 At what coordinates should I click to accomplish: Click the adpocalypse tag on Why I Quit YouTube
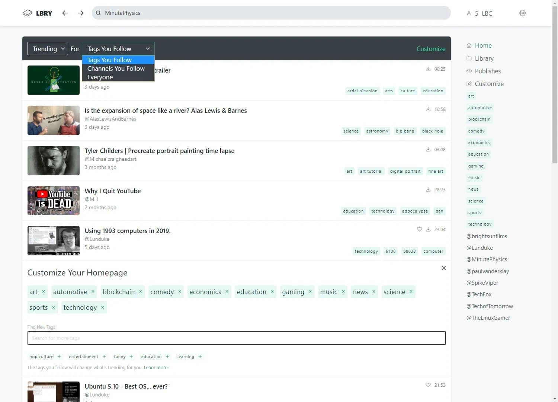(415, 211)
